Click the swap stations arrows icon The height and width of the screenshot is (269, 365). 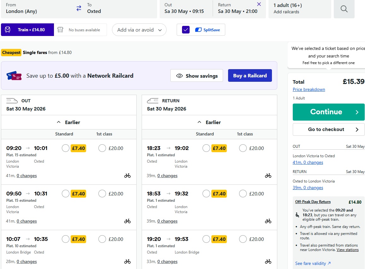[79, 9]
